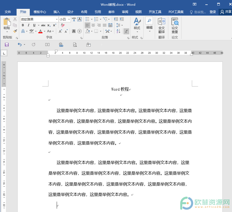Switch to Insert (插入) tab

[56, 12]
